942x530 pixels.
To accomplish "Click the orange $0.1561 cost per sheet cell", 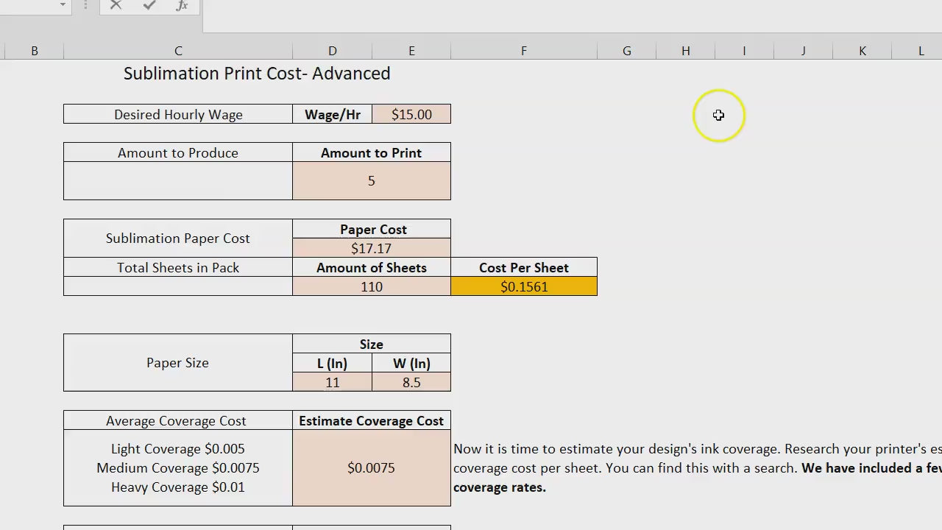I will coord(524,287).
